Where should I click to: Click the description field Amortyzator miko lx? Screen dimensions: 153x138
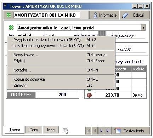point(79,28)
